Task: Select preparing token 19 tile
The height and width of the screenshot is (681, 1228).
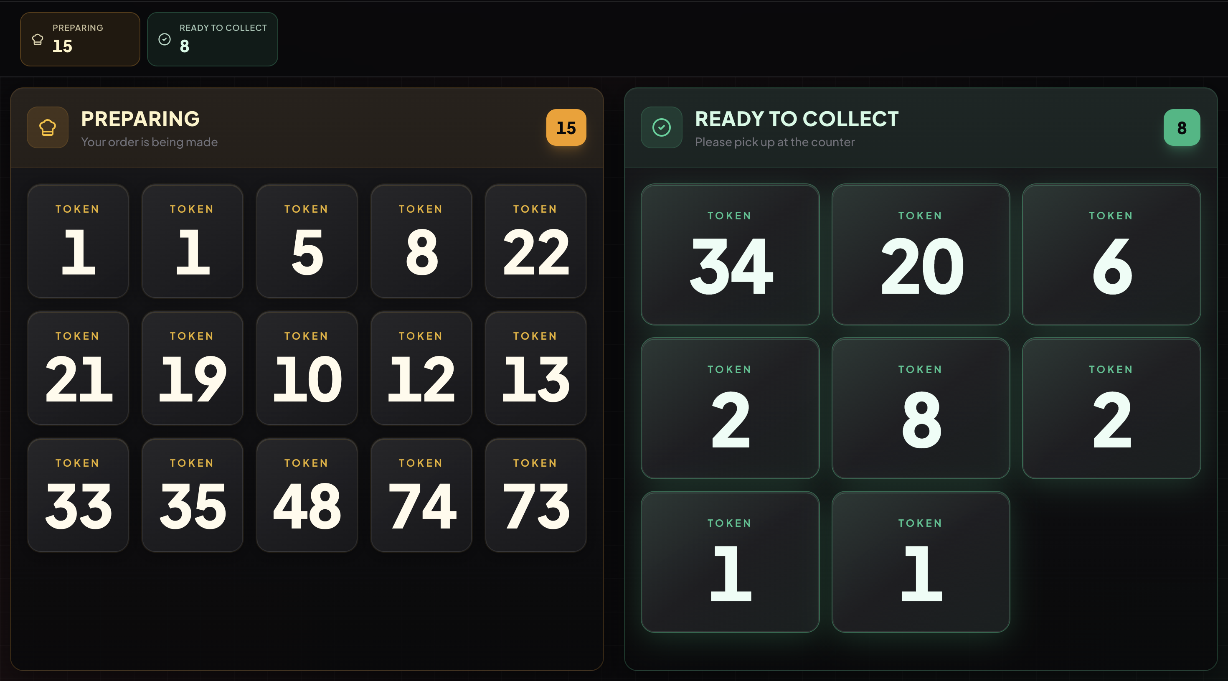Action: pos(192,368)
